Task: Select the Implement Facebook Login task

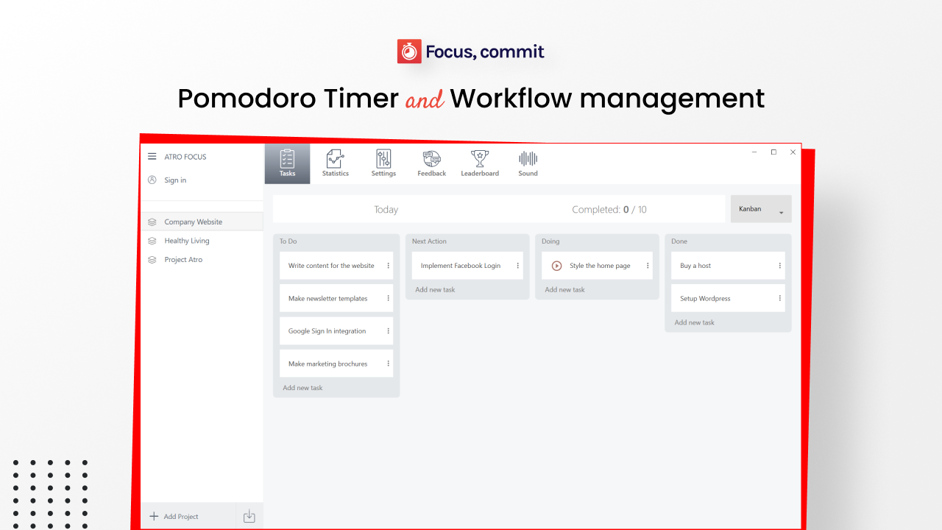Action: click(467, 266)
